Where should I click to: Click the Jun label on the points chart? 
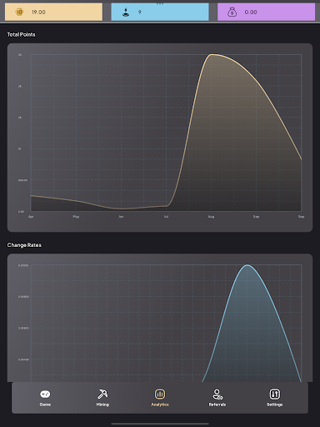tap(121, 217)
